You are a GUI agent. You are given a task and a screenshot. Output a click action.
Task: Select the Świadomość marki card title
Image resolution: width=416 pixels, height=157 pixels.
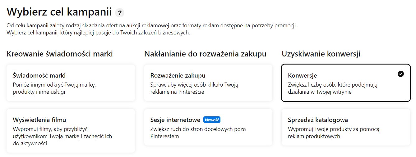coord(39,76)
